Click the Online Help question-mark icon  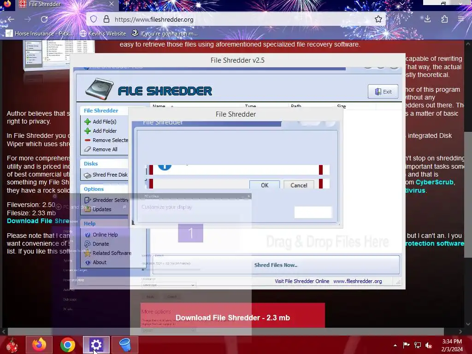(x=88, y=235)
